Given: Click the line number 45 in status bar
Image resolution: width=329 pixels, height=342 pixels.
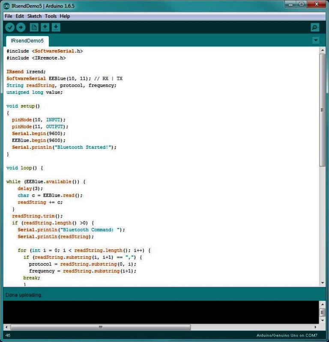Looking at the screenshot, I should [8, 336].
